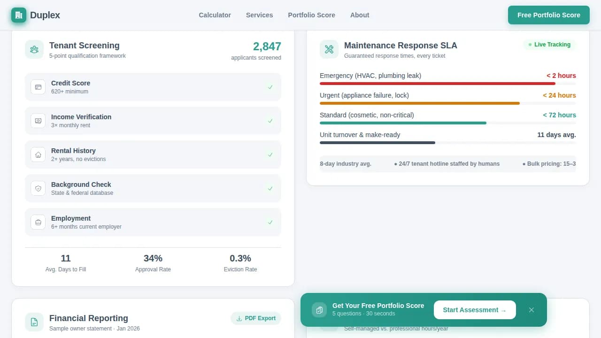Click the Employment briefcase icon
The image size is (601, 338).
[x=38, y=222]
